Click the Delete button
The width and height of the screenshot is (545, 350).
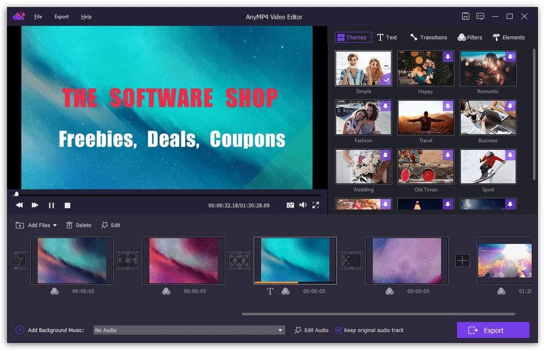coord(79,225)
